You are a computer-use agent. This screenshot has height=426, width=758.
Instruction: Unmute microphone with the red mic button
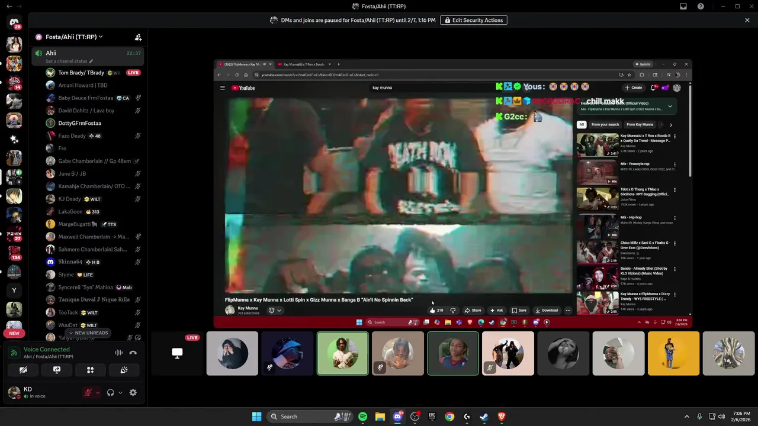click(88, 392)
